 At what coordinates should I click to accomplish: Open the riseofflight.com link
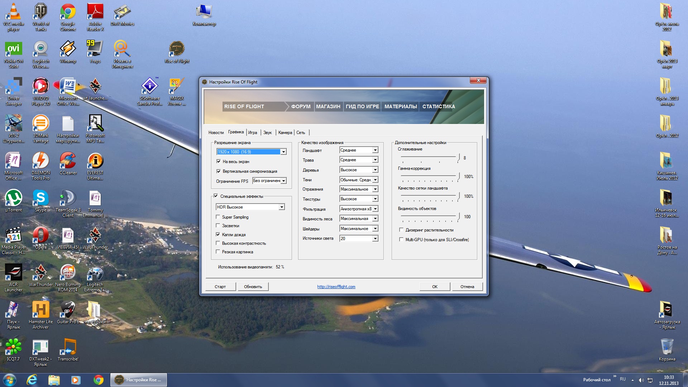tap(336, 287)
